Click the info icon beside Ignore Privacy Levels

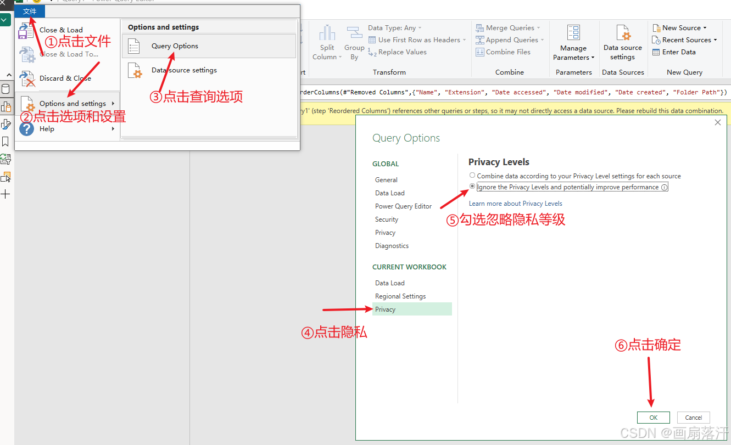click(x=665, y=188)
